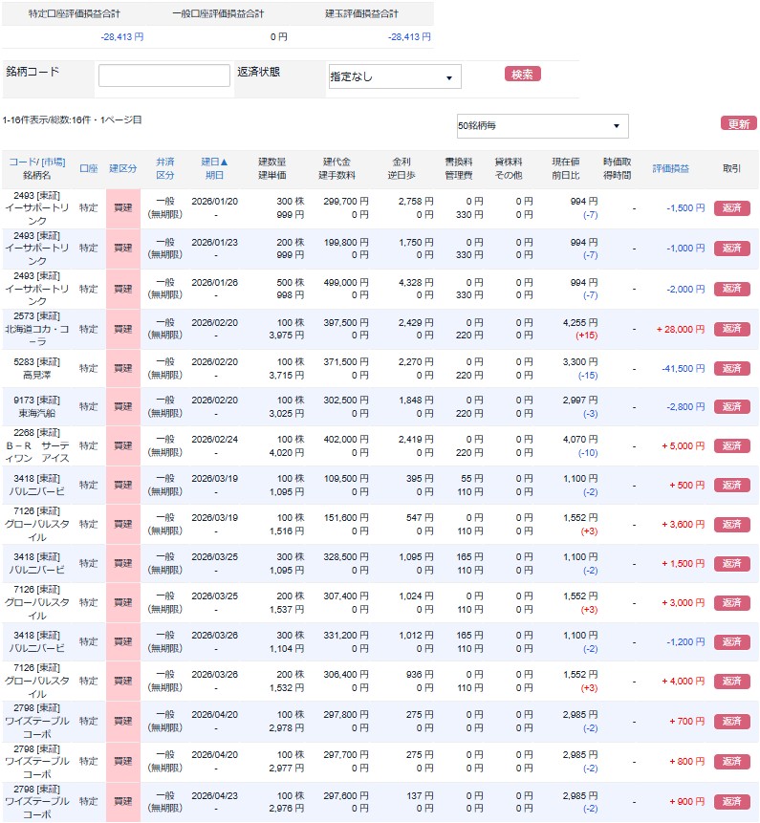760x823 pixels.
Task: Click 返済 for 北海道コカ・コーラ position
Action: pos(731,329)
